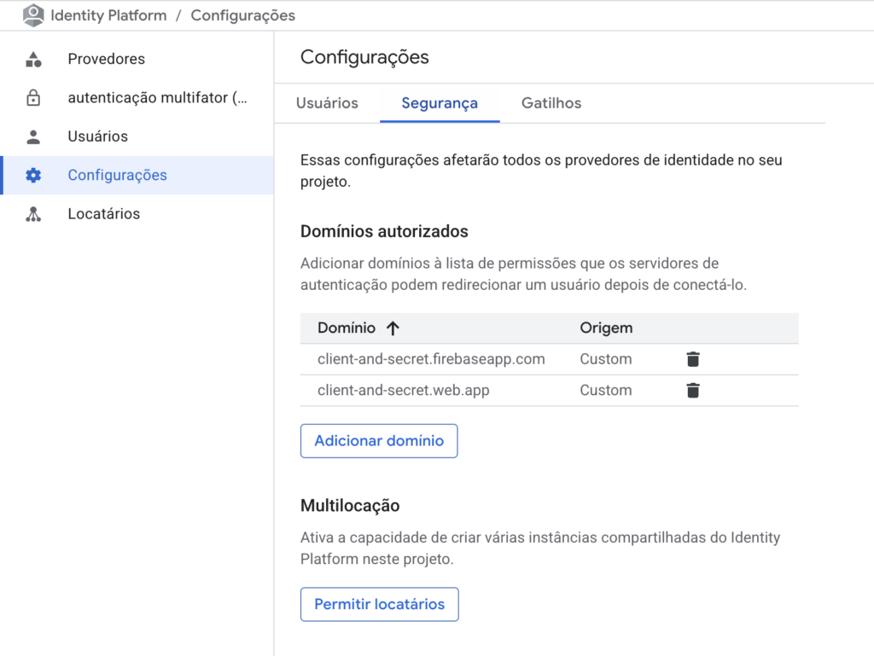Click the Identity Platform logo icon
The image size is (874, 656).
pyautogui.click(x=33, y=15)
